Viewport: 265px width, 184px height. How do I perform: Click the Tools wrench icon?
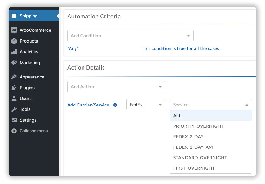(x=14, y=109)
